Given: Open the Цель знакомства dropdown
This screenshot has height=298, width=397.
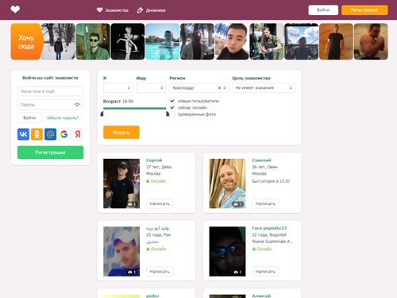Looking at the screenshot, I should 264,87.
